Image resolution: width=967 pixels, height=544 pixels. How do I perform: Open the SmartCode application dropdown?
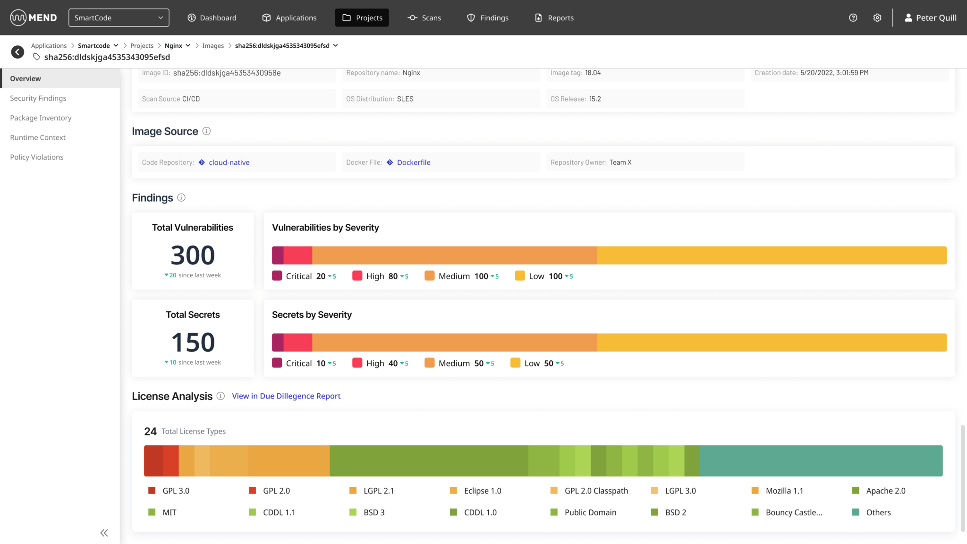pos(119,18)
